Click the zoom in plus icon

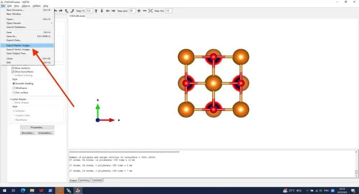[139, 11]
